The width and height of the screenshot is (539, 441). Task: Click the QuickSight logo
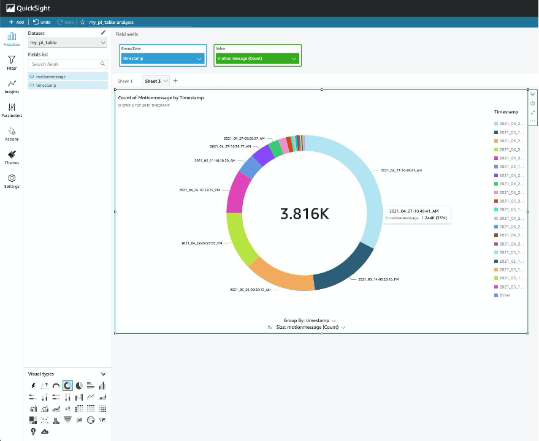(29, 8)
